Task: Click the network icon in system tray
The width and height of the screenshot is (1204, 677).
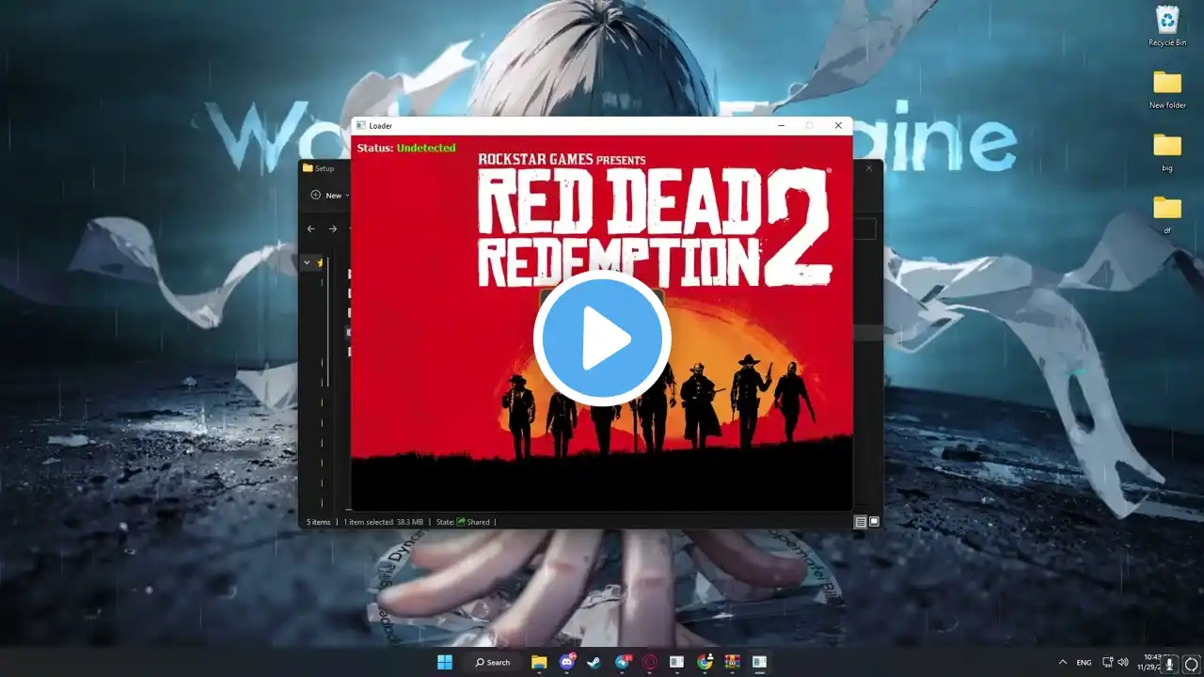Action: pos(1108,662)
